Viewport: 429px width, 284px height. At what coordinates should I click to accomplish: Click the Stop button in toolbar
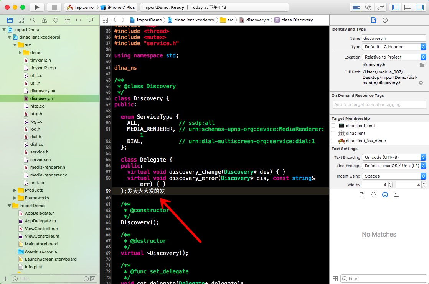54,7
